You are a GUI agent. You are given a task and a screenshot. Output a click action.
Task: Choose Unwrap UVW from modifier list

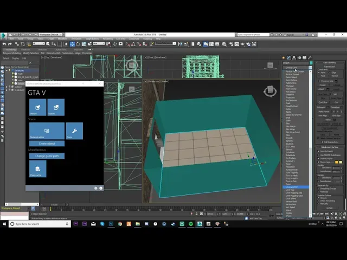pos(291,186)
